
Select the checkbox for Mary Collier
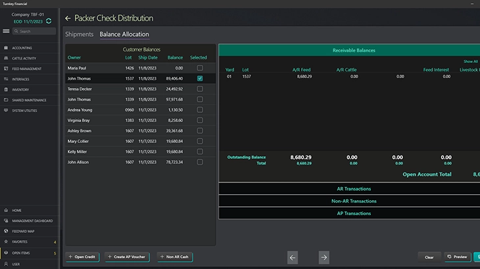point(200,141)
